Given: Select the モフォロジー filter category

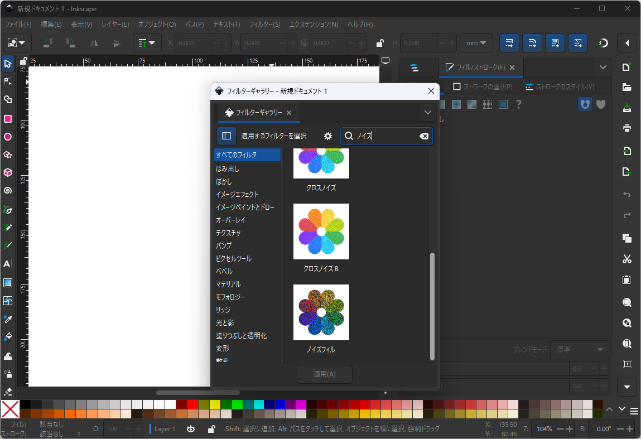Looking at the screenshot, I should point(247,297).
